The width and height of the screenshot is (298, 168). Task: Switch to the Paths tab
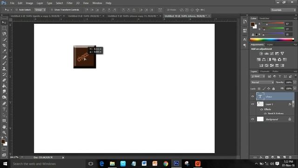(x=275, y=71)
